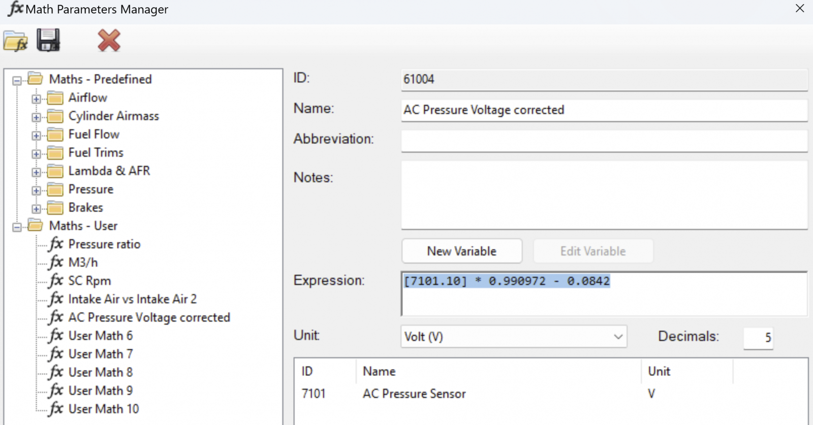Image resolution: width=813 pixels, height=425 pixels.
Task: Select Fuel Trims folder icon
Action: (55, 152)
